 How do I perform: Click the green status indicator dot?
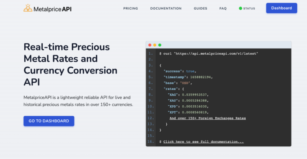coord(240,8)
